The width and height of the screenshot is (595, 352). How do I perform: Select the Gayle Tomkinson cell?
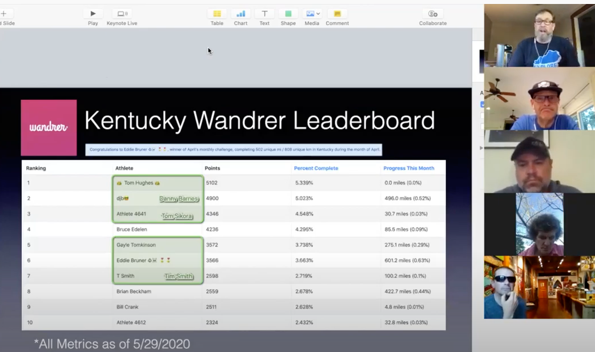136,245
